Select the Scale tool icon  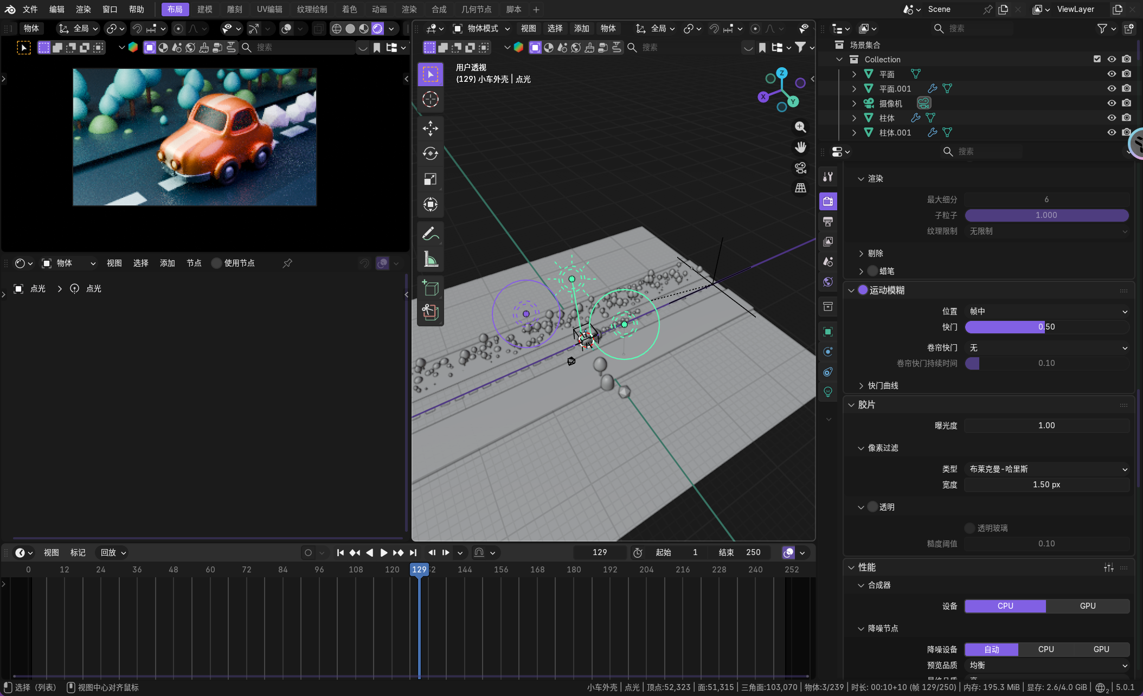(431, 179)
